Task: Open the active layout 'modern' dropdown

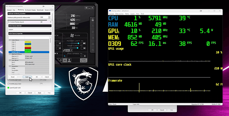Action: point(30,29)
